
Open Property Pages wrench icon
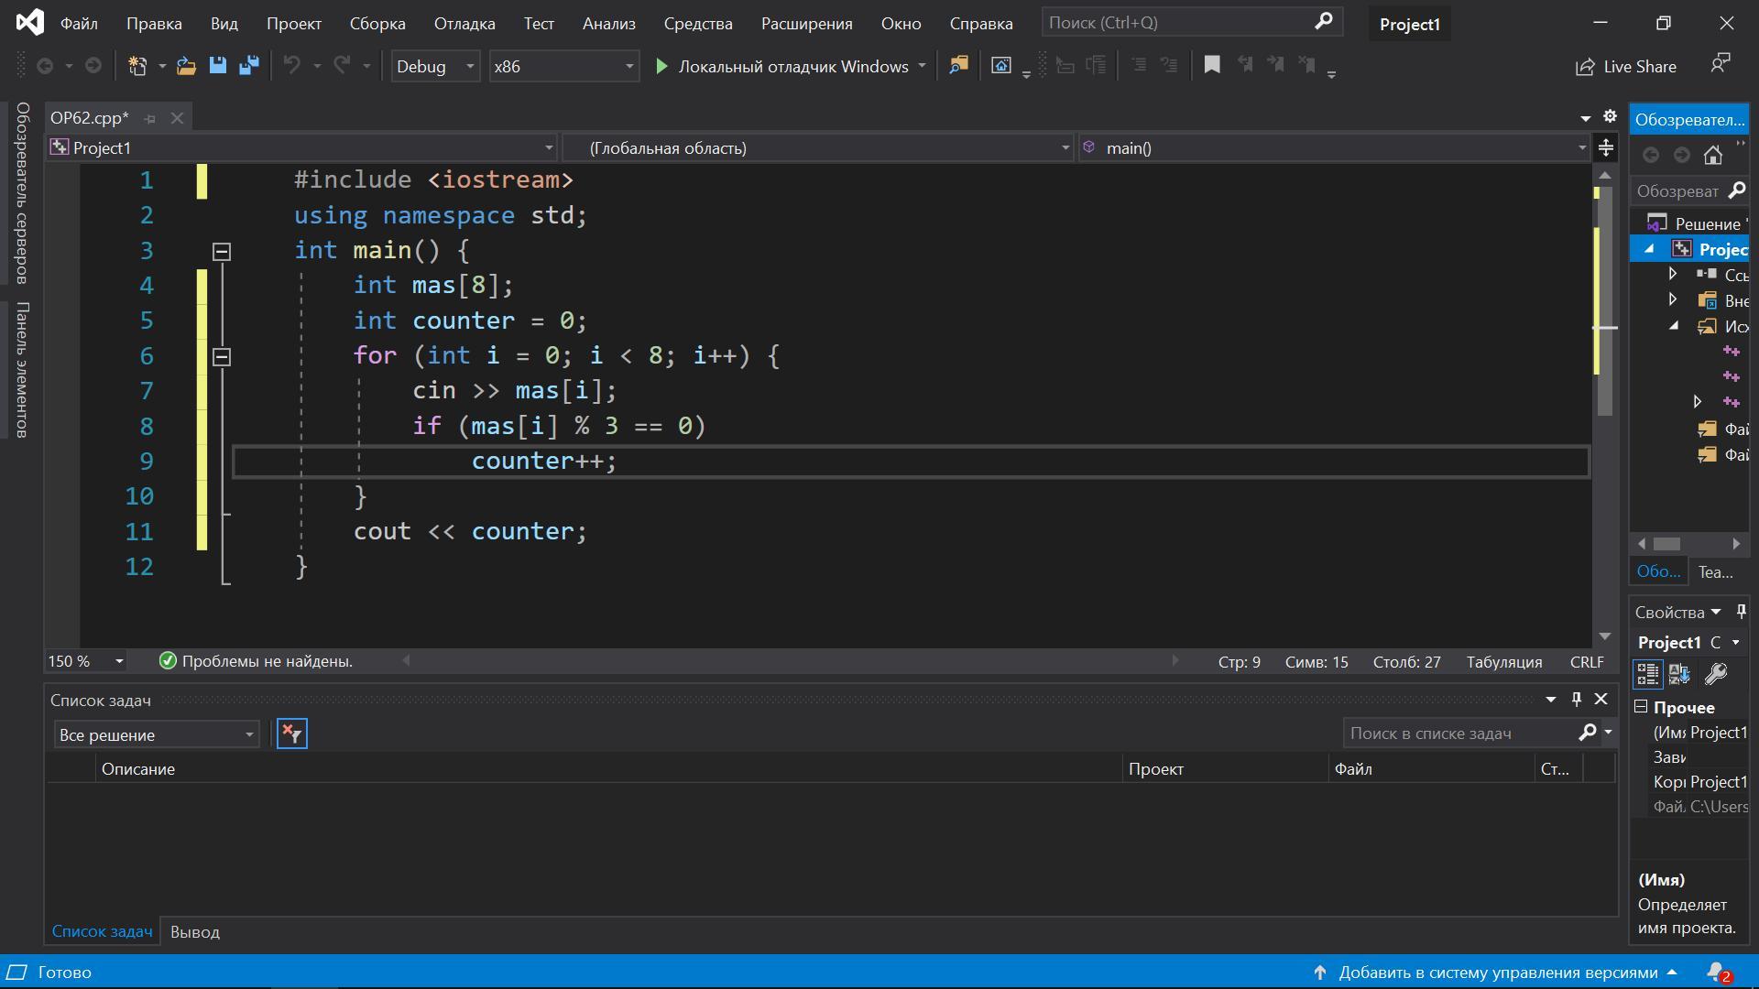click(x=1715, y=675)
